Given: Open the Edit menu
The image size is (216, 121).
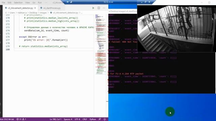Looking at the screenshot, I should click(x=9, y=3).
